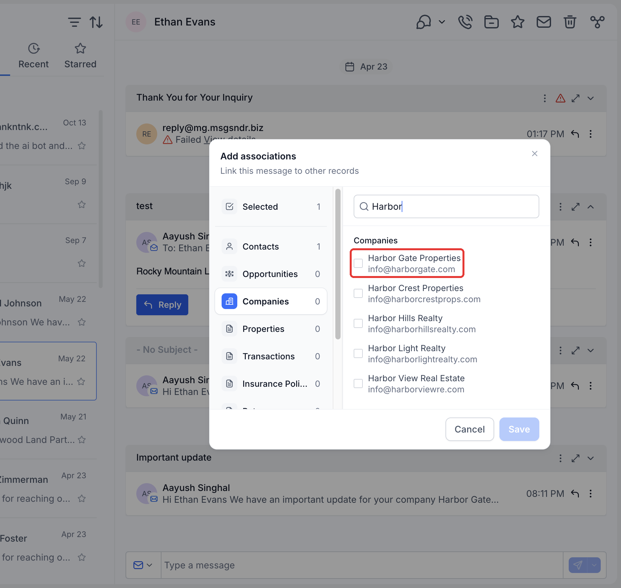Click warning triangle on Thank You thread
This screenshot has height=588, width=621.
pos(561,98)
